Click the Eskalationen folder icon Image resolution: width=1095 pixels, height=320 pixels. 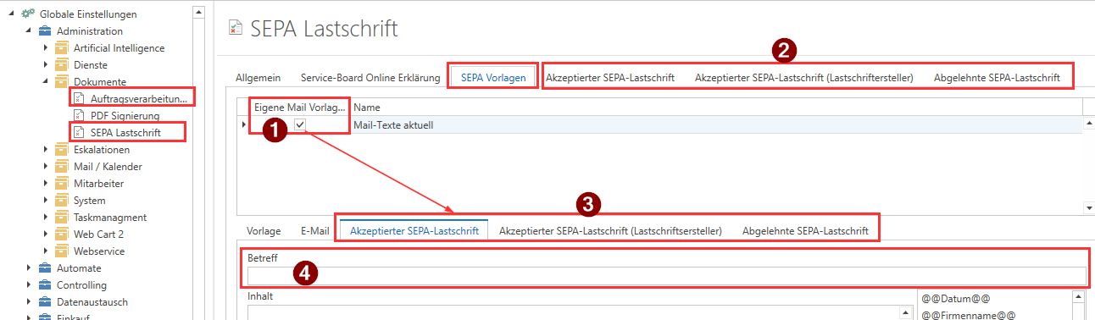tap(62, 149)
